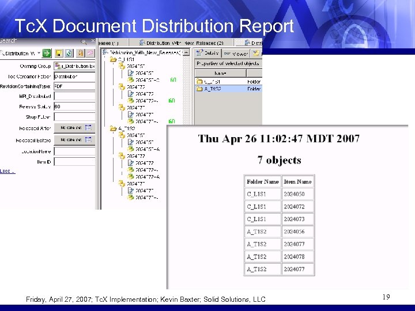Open the saved search dropdown arrow beside Distribution W
415x311 pixels.
pos(39,53)
